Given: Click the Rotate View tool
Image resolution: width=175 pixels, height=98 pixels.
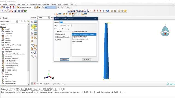Looking at the screenshot, I should pyautogui.click(x=2, y=11).
